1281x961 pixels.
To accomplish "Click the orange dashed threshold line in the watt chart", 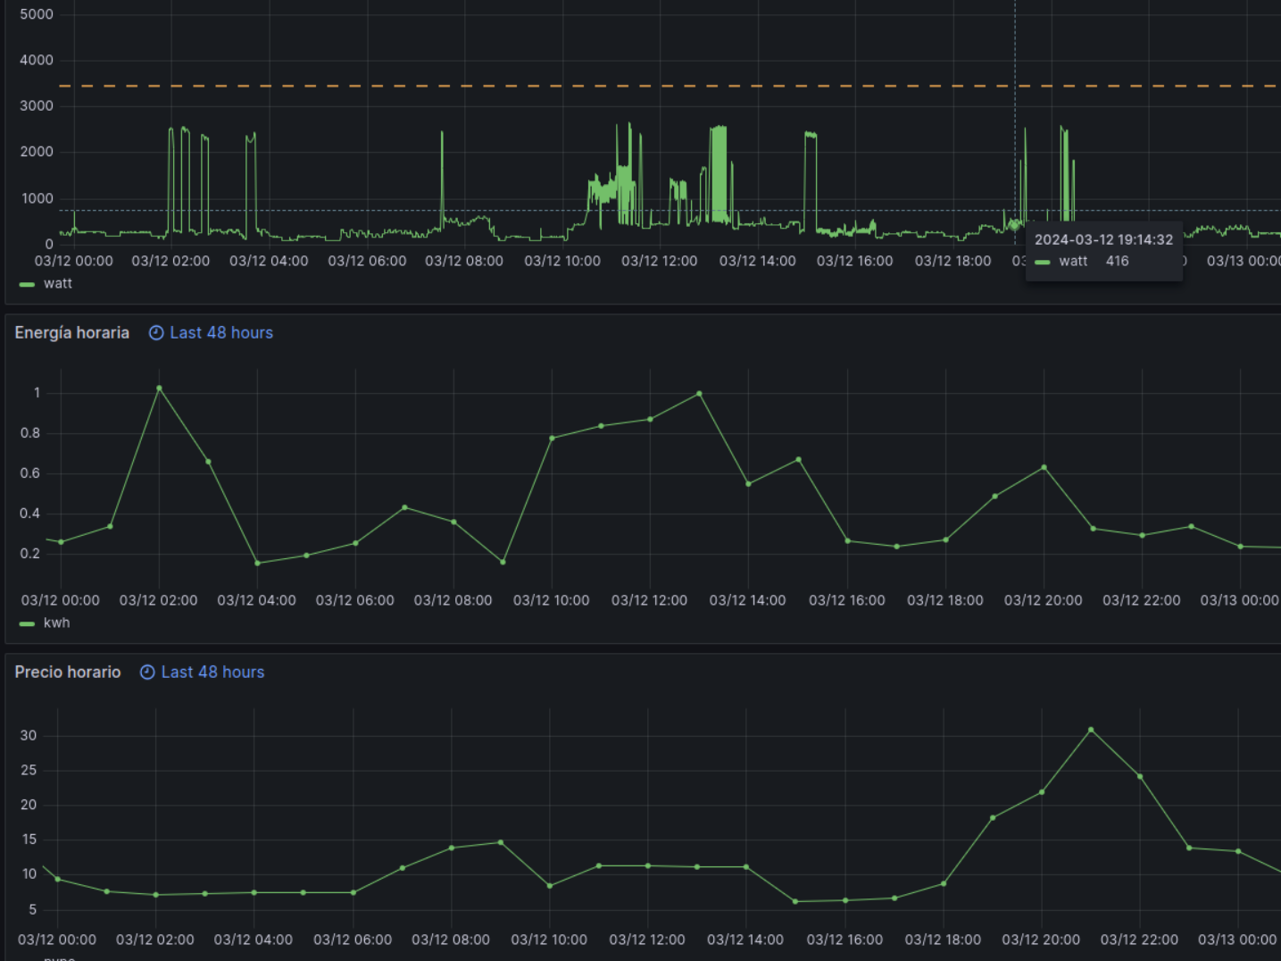I will [x=536, y=86].
